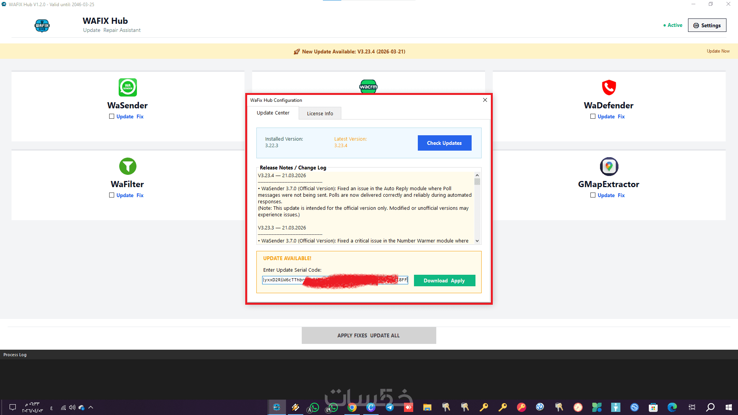Open Telegram from the taskbar

[389, 407]
